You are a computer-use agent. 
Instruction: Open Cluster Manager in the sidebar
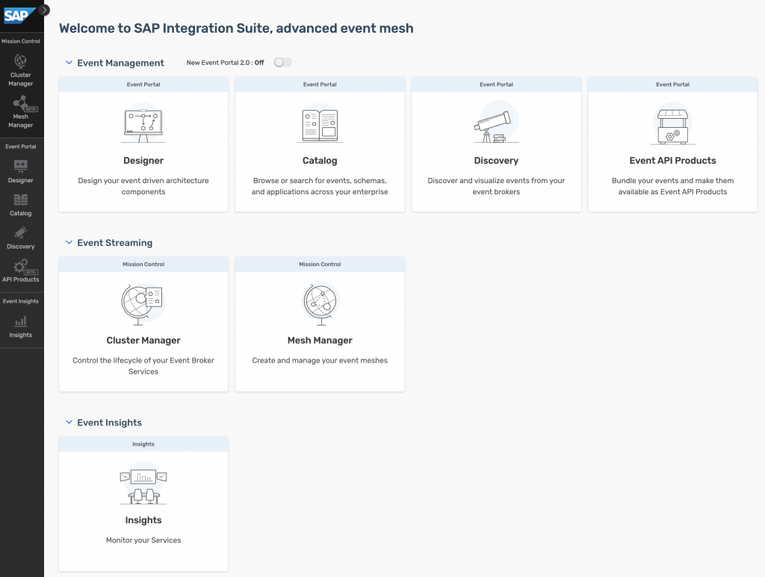point(20,70)
